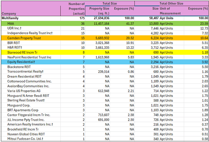Click the Total Size header cell
Image resolution: width=209 pixels, height=142 pixels.
[110, 4]
